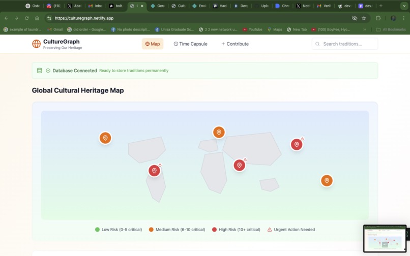Expand the bookmarks overflow chevron
The height and width of the screenshot is (256, 410).
(365, 29)
